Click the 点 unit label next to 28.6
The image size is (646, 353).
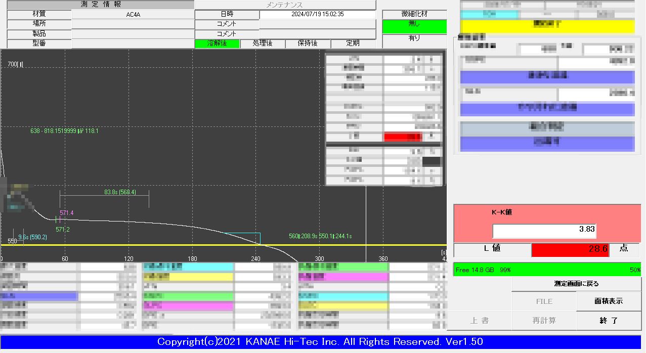click(624, 249)
